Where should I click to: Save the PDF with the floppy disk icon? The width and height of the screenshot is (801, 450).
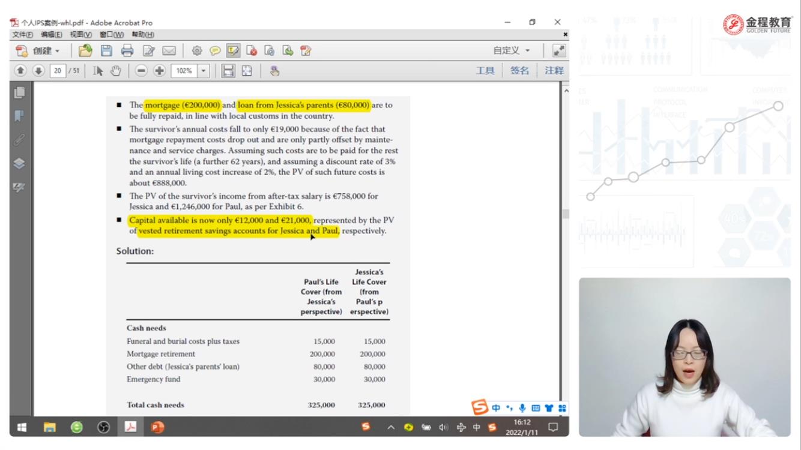pos(106,51)
